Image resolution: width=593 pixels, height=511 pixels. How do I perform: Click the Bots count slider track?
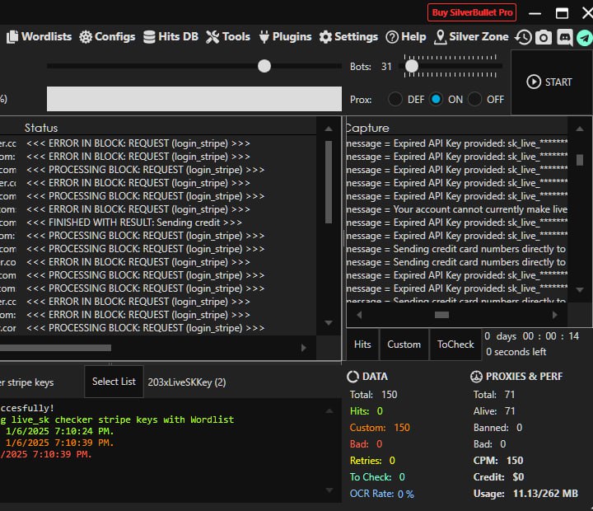[453, 66]
